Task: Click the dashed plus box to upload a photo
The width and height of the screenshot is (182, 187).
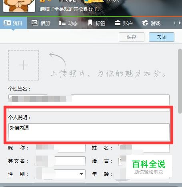Action: tap(24, 65)
